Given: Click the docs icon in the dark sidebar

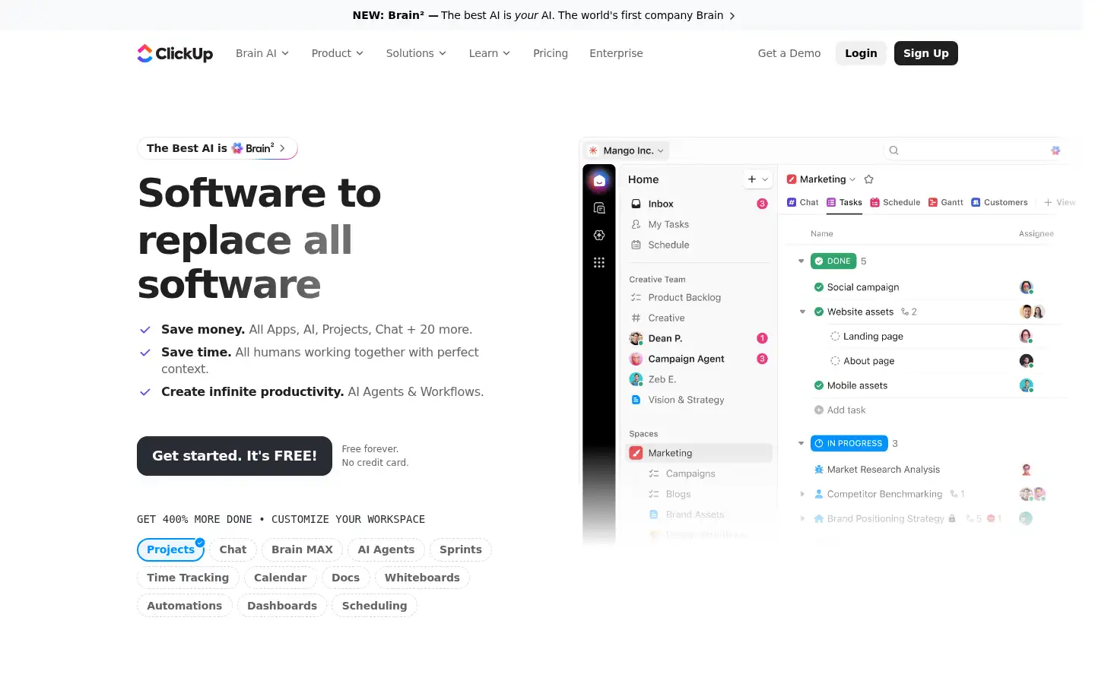Looking at the screenshot, I should coord(599,208).
